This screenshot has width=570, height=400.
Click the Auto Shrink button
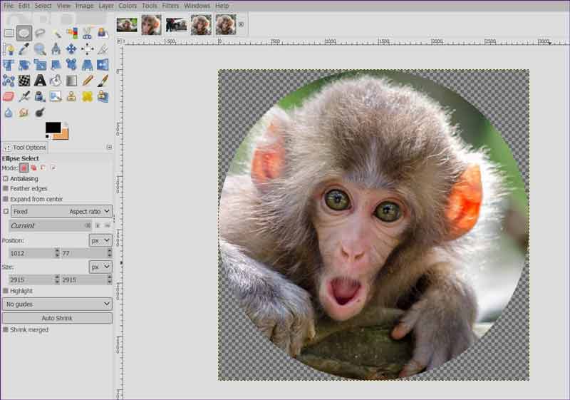coord(57,318)
